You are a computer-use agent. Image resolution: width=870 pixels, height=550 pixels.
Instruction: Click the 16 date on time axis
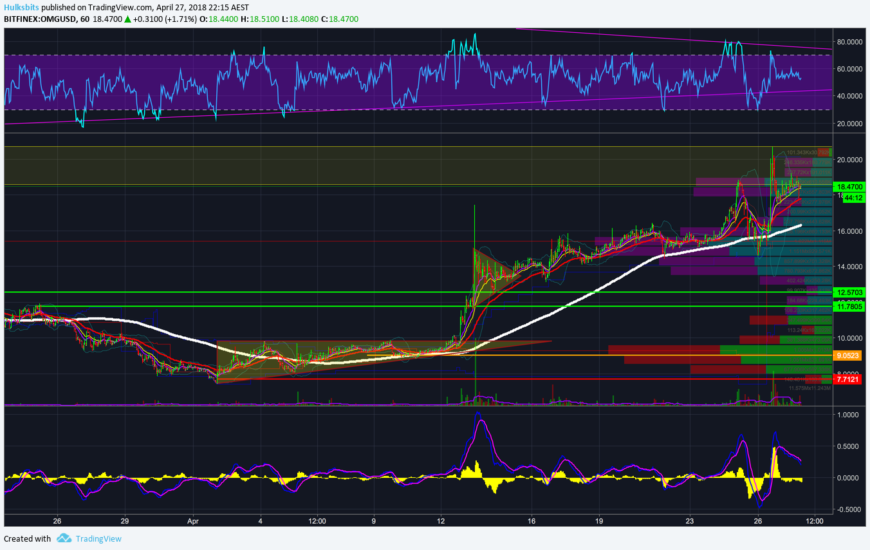coord(532,520)
